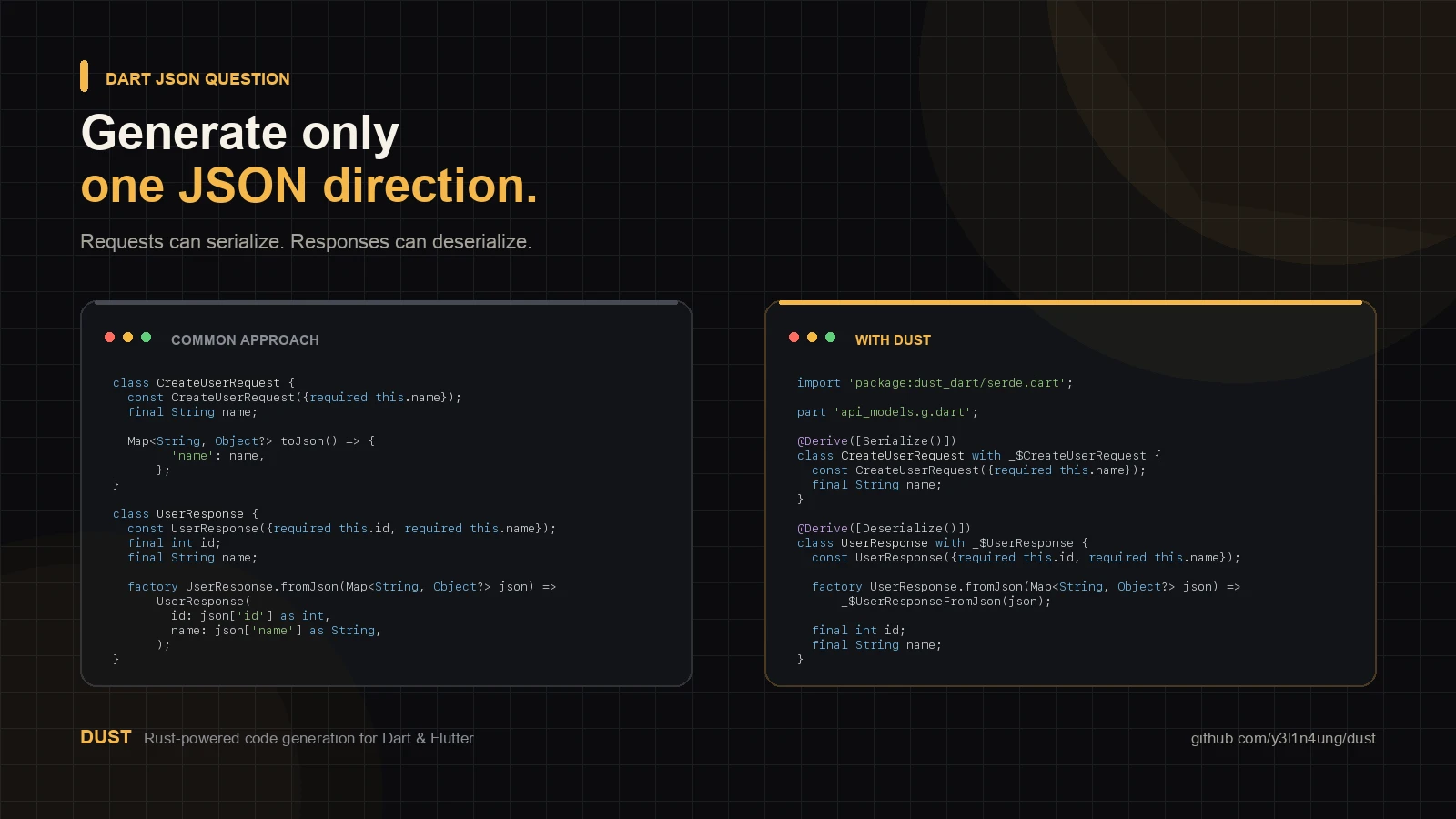1456x819 pixels.
Task: Click 'class UserResponse {' in Common Approach
Action: tap(186, 514)
